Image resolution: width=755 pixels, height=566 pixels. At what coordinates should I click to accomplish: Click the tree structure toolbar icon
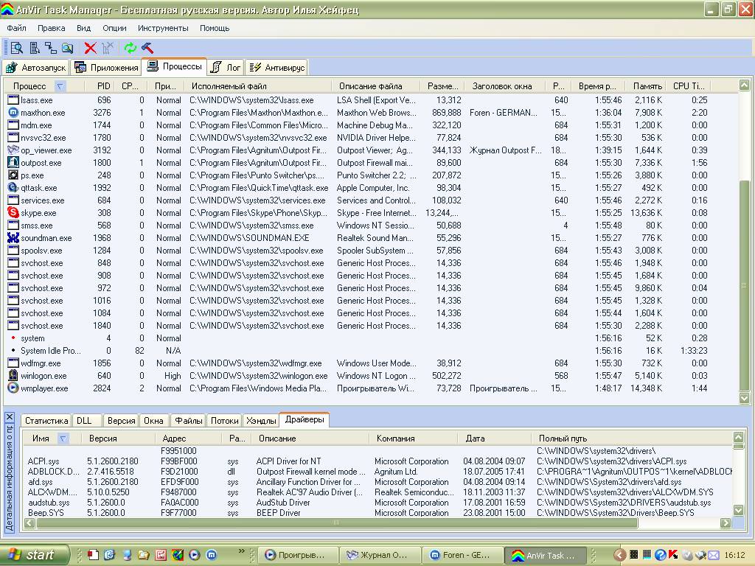coord(51,48)
